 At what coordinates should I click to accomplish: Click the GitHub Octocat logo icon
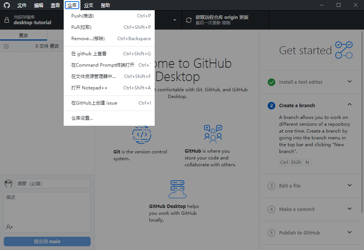click(7, 5)
